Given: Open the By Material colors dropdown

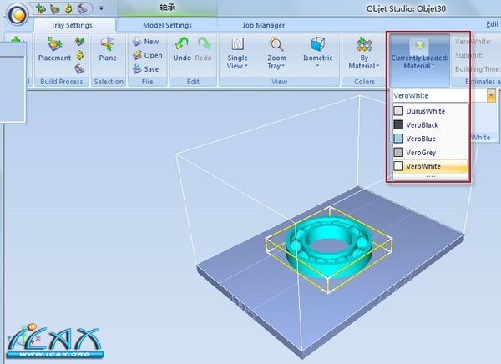Looking at the screenshot, I should coord(364,53).
